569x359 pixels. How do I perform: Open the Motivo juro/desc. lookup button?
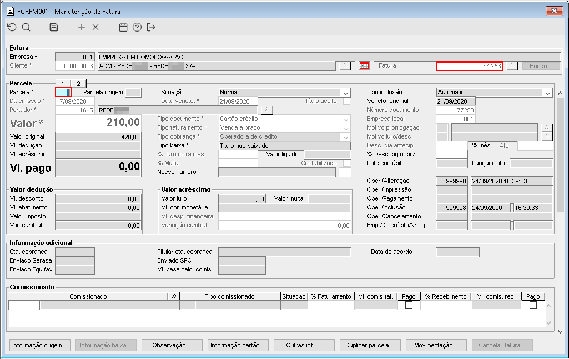(546, 136)
